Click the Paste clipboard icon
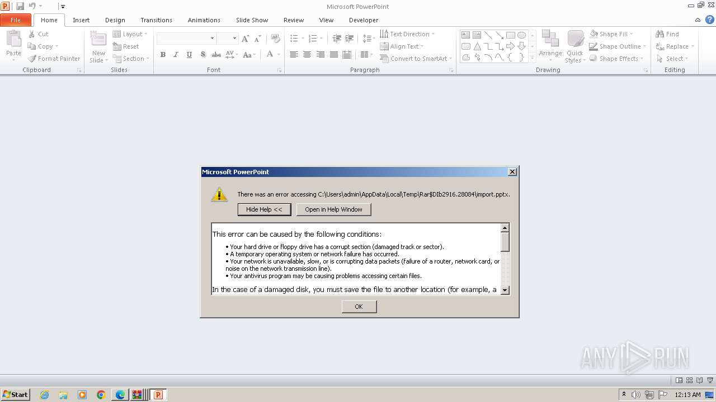The height and width of the screenshot is (402, 716). 13,40
